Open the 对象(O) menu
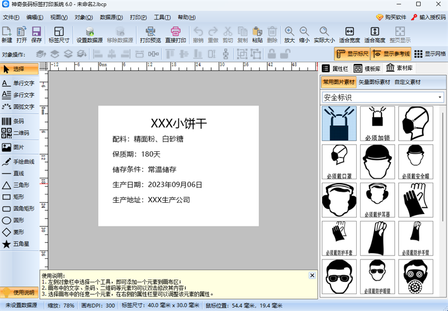The height and width of the screenshot is (311, 448). click(83, 17)
